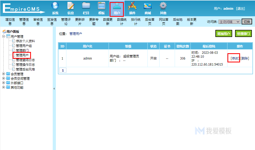The height and width of the screenshot is (150, 255).
Task: Expand the 其他功能 tree node
Action: [x=3, y=87]
